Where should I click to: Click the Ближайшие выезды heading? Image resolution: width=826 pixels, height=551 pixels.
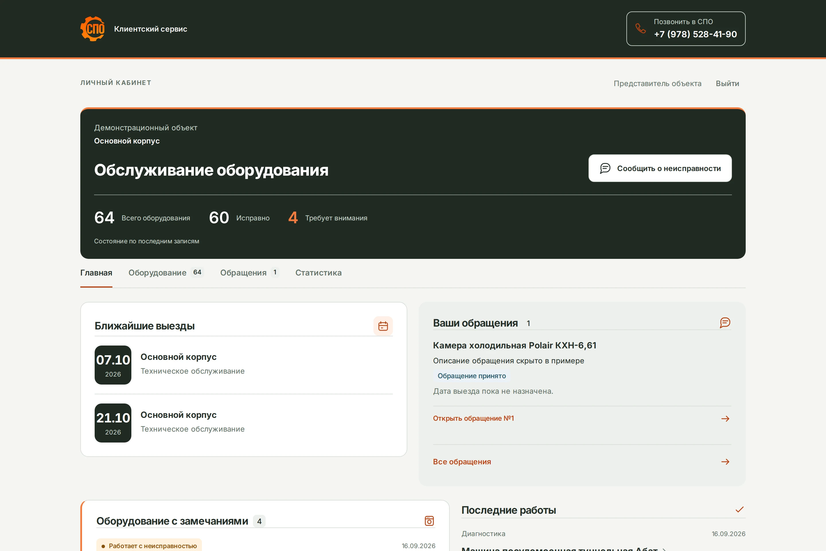click(x=145, y=326)
